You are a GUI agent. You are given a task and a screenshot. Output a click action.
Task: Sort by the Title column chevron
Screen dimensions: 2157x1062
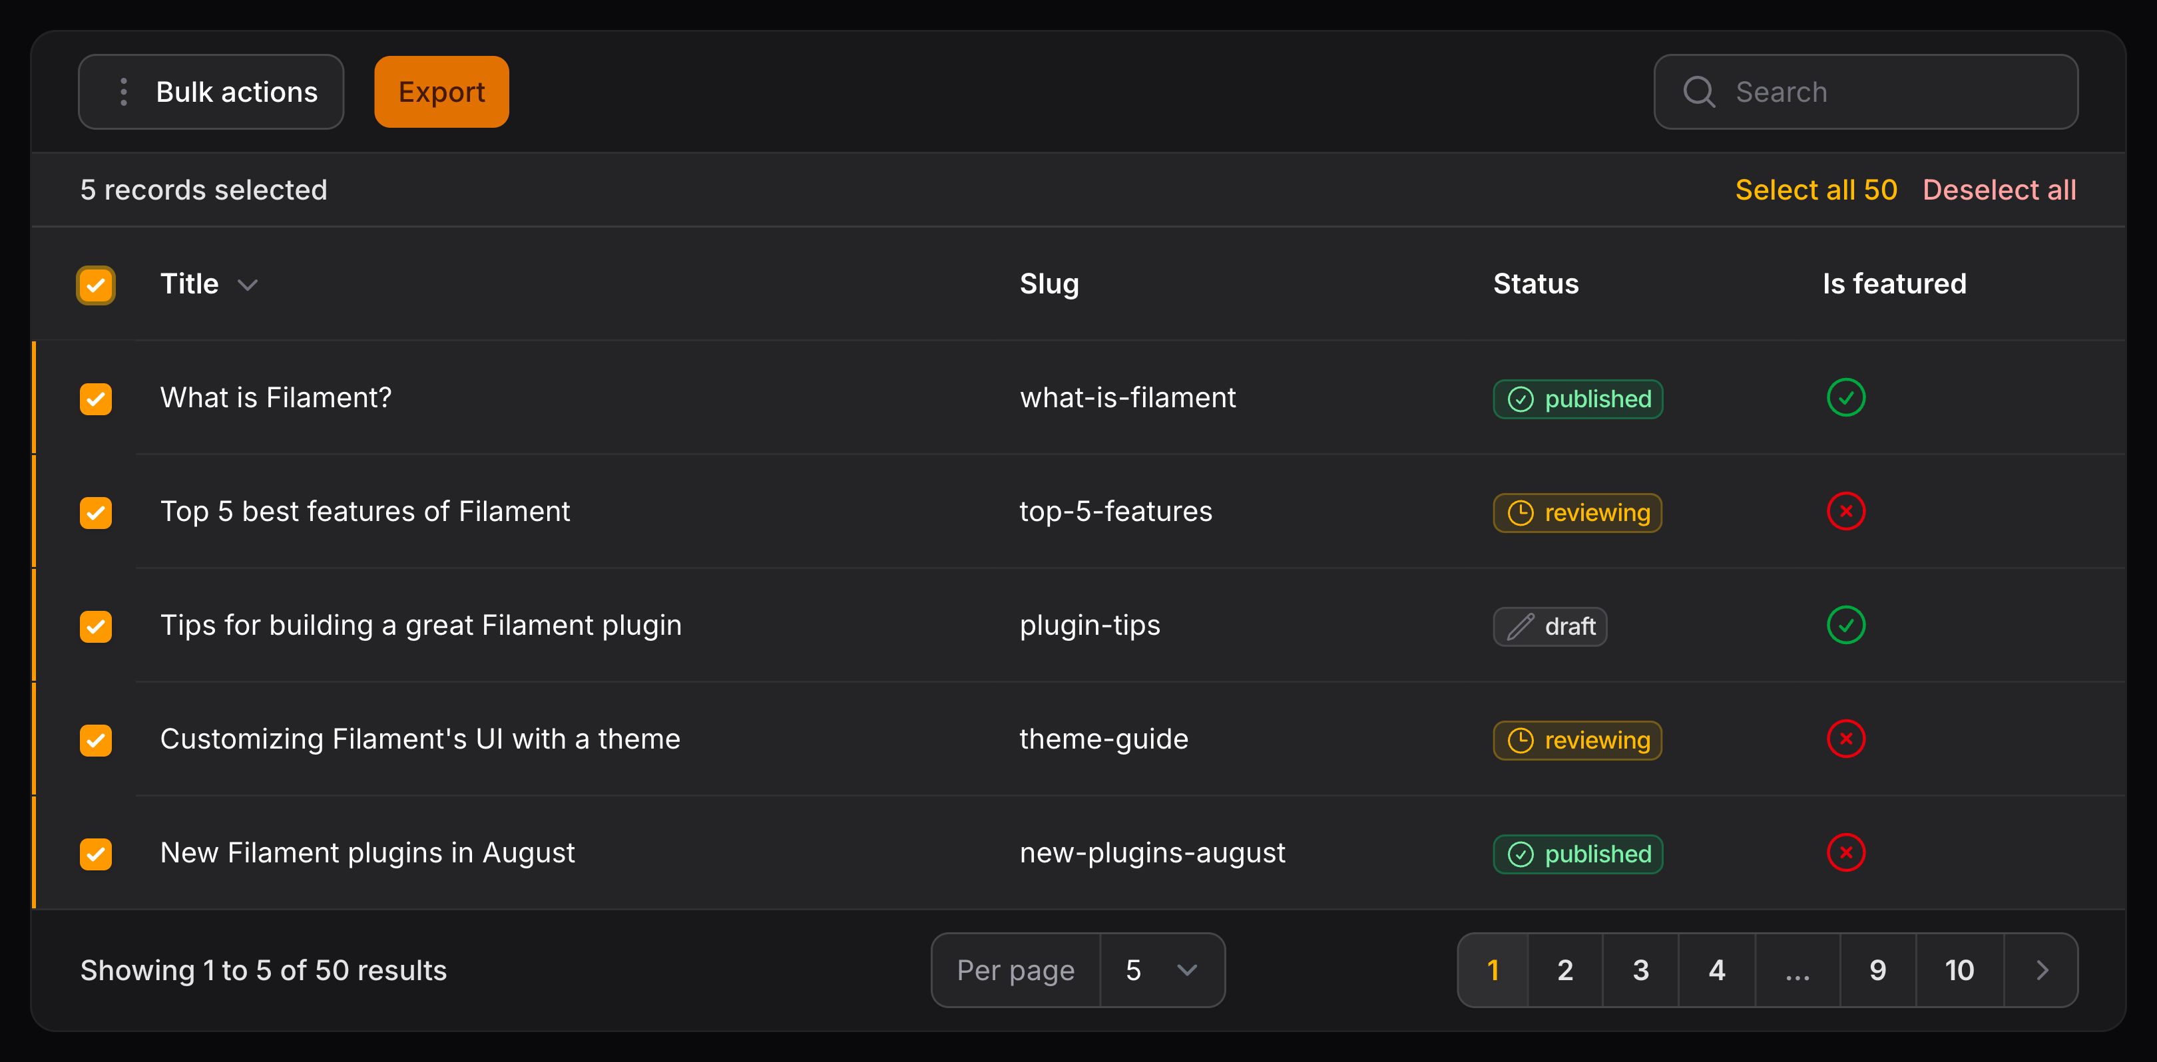[x=247, y=285]
